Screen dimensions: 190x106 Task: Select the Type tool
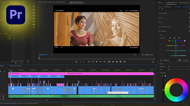(34, 27)
